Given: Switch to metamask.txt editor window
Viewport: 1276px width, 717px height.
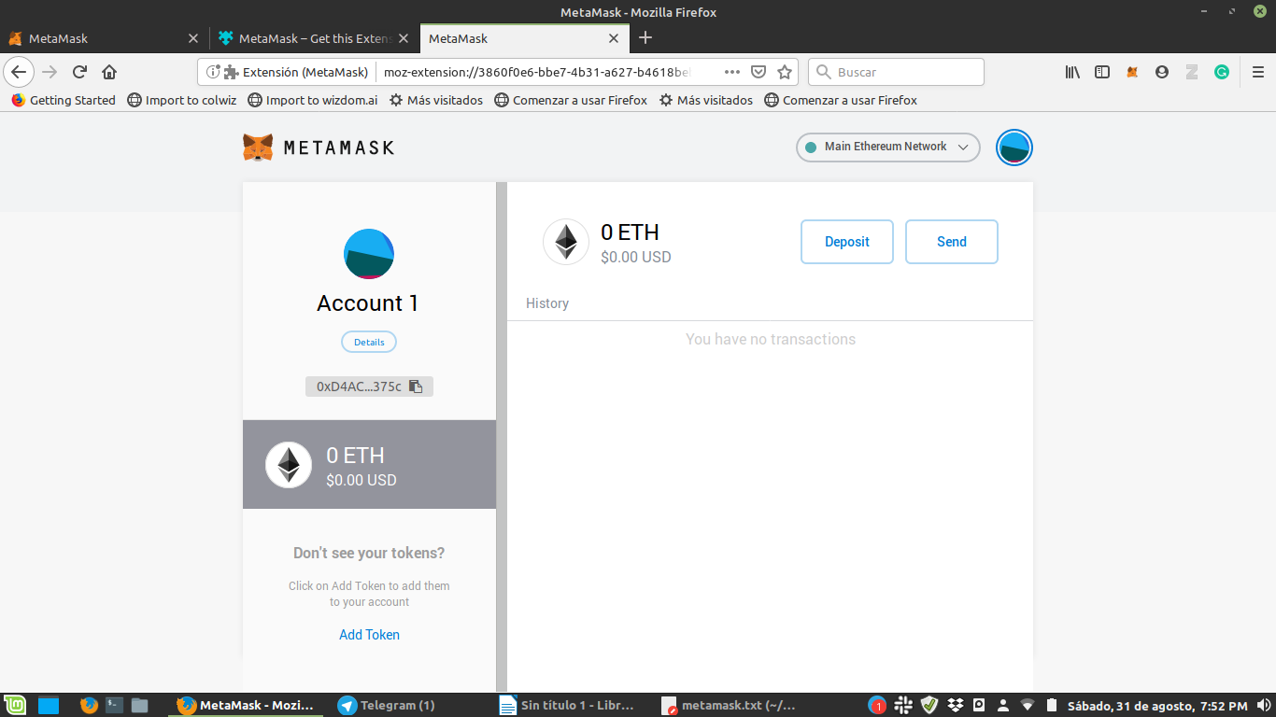Looking at the screenshot, I should (728, 705).
